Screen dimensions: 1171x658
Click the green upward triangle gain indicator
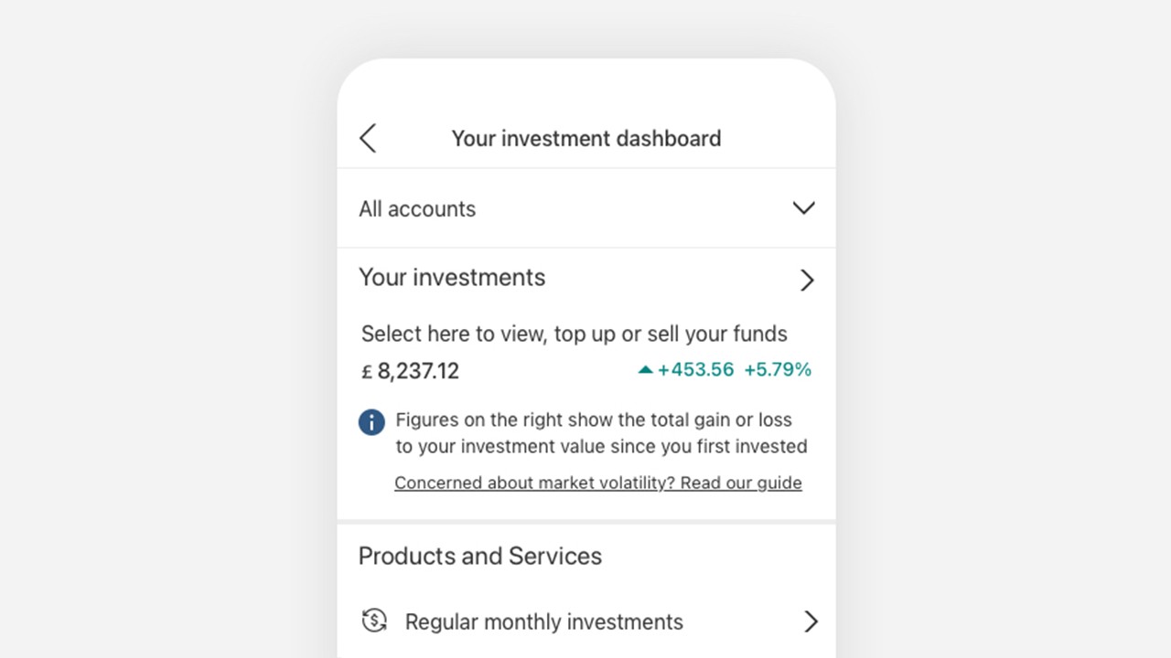(645, 370)
